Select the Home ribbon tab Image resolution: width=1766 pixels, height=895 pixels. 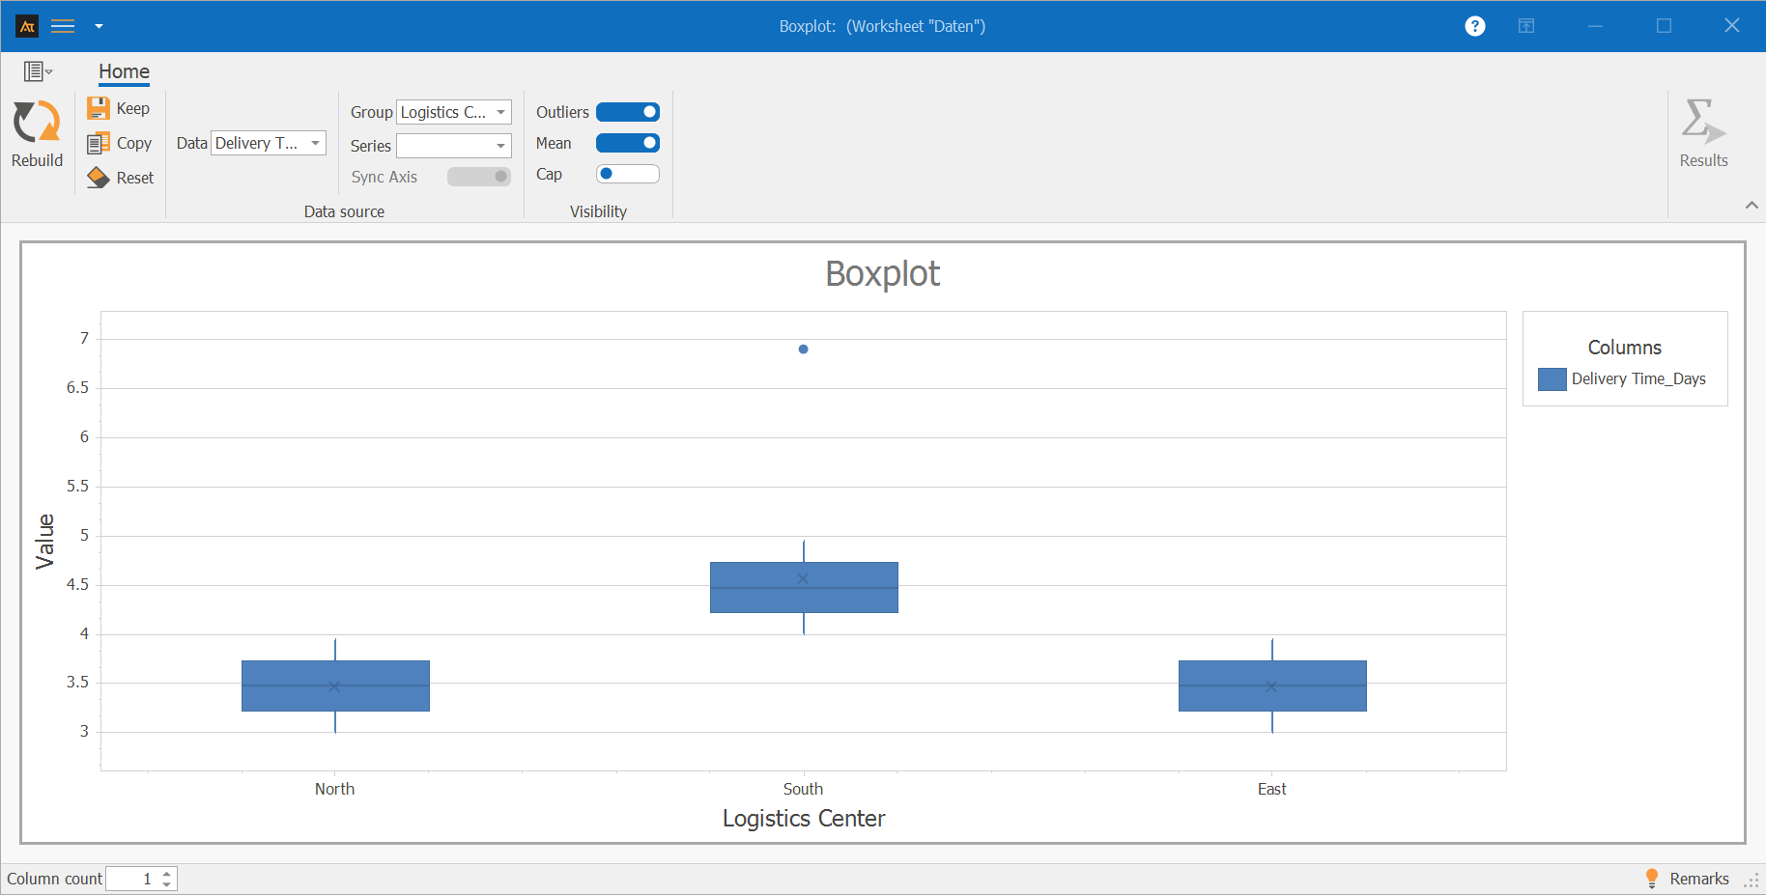pyautogui.click(x=124, y=71)
